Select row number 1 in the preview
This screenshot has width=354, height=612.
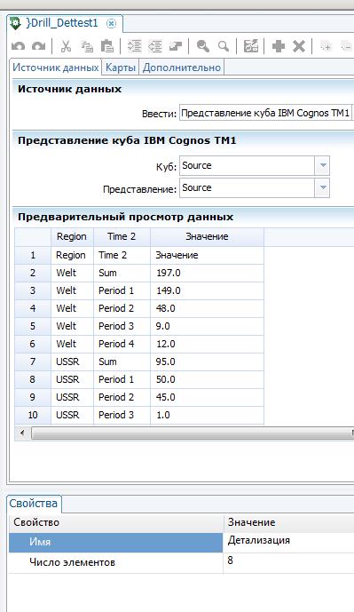33,255
